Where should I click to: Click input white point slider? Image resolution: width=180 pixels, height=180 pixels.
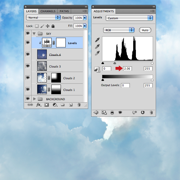(152, 63)
